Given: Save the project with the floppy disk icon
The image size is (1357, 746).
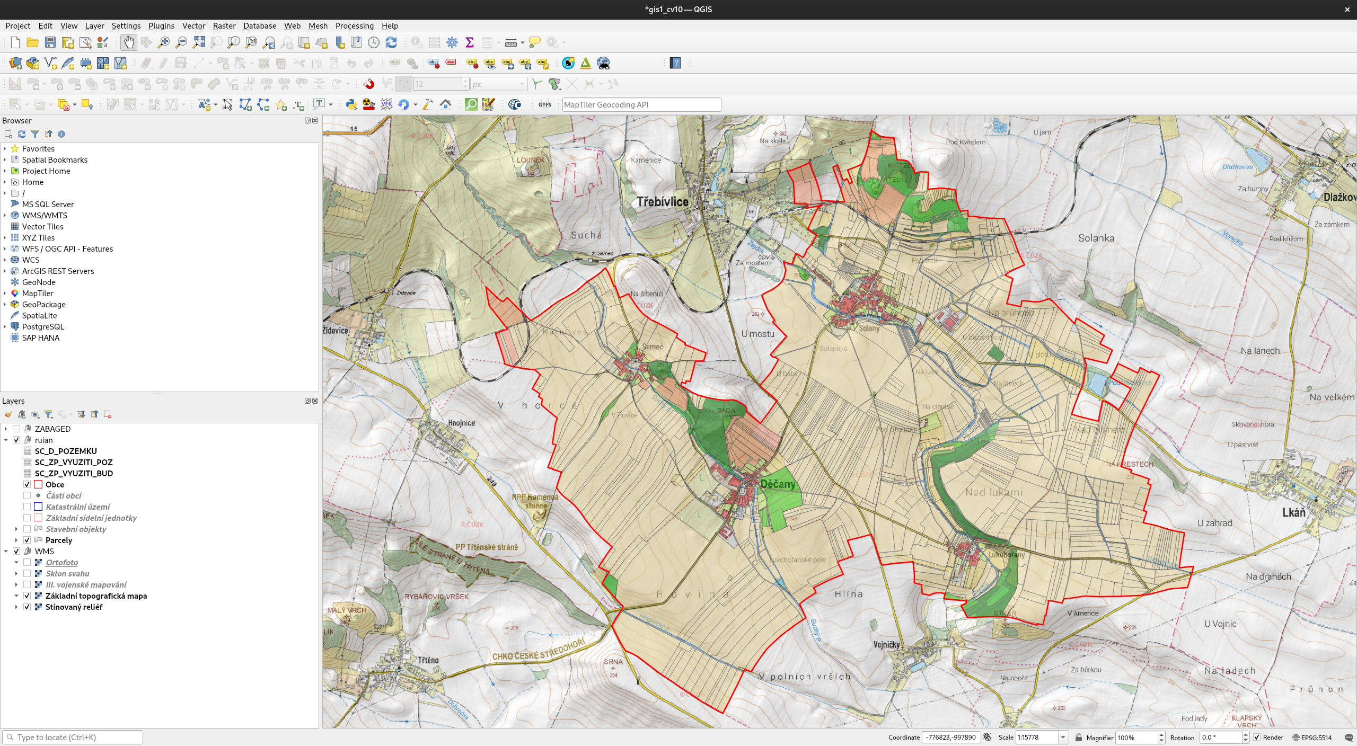Looking at the screenshot, I should click(x=50, y=42).
